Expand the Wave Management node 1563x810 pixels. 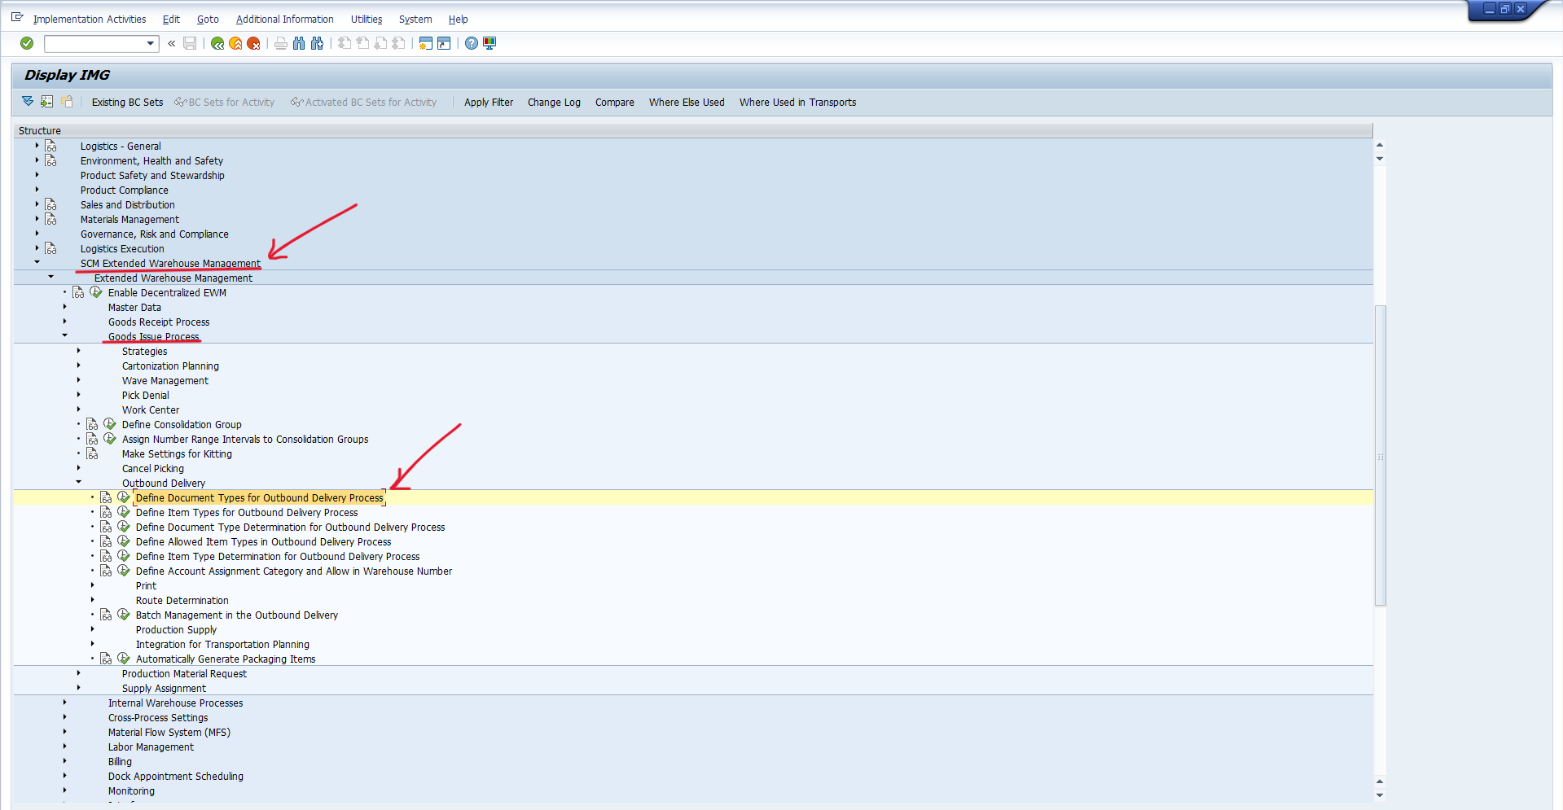click(x=78, y=380)
